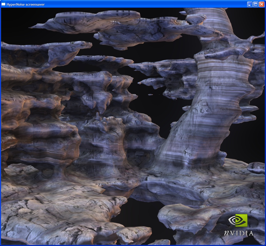Click the NVIDIA wordmark text below the logo
Viewport: 266px width, 246px height.
[238, 233]
